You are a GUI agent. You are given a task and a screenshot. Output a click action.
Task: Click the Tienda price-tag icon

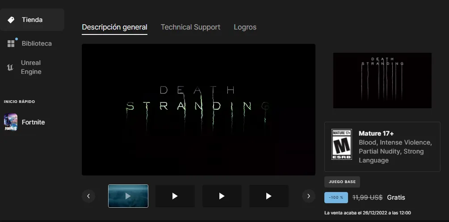(11, 20)
